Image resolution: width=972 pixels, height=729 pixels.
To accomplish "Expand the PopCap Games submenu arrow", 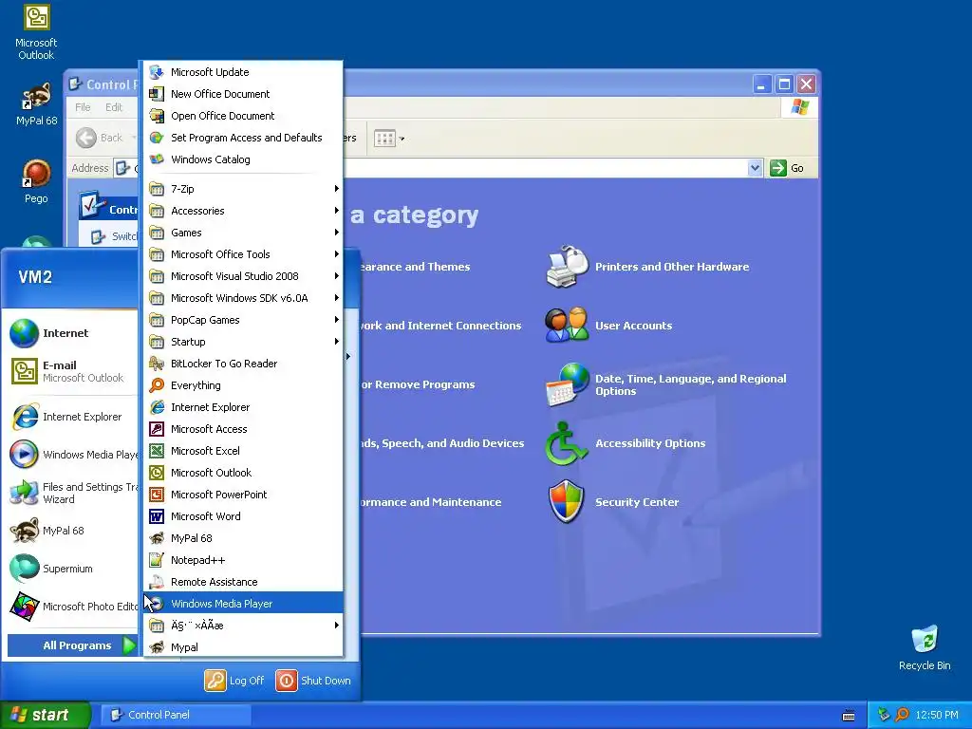I will click(337, 319).
